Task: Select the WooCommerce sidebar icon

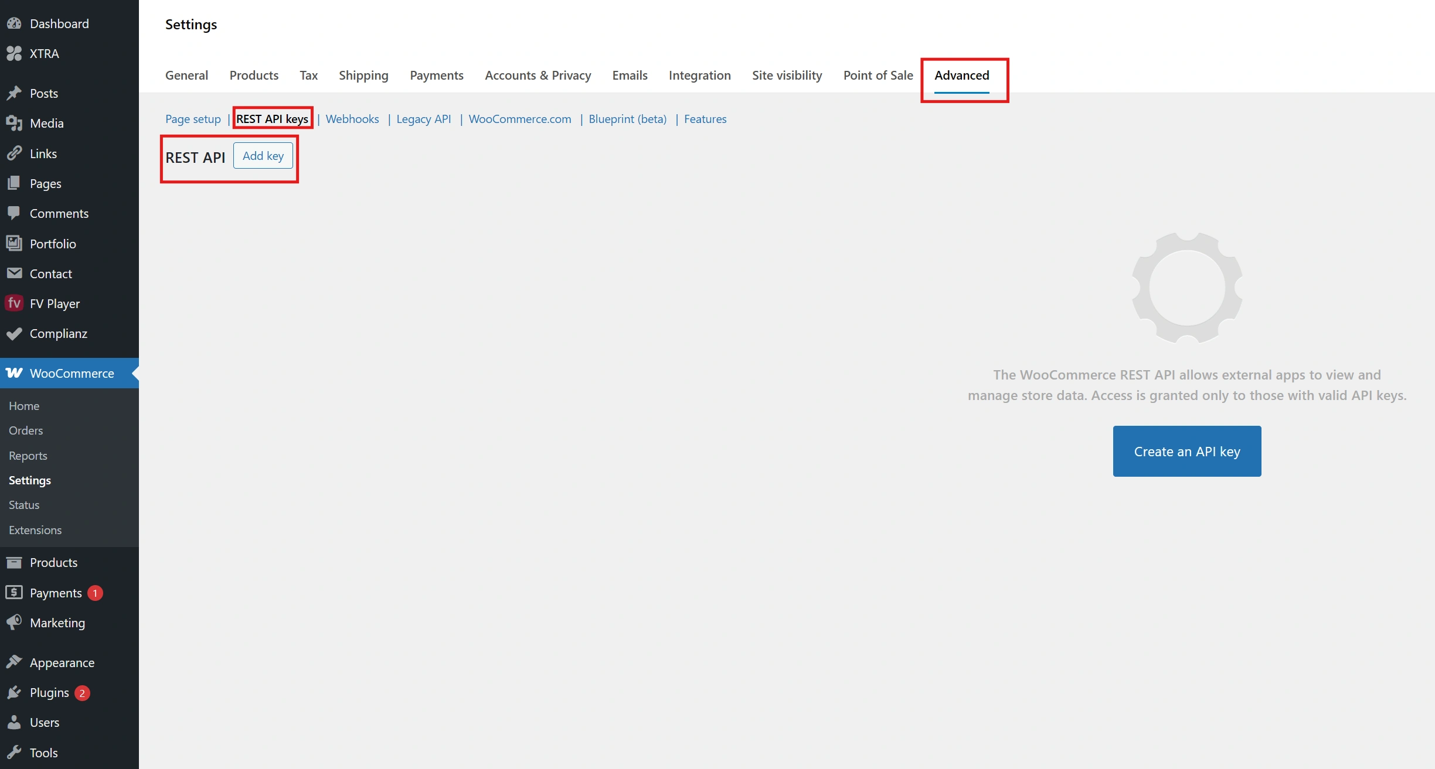Action: (14, 373)
